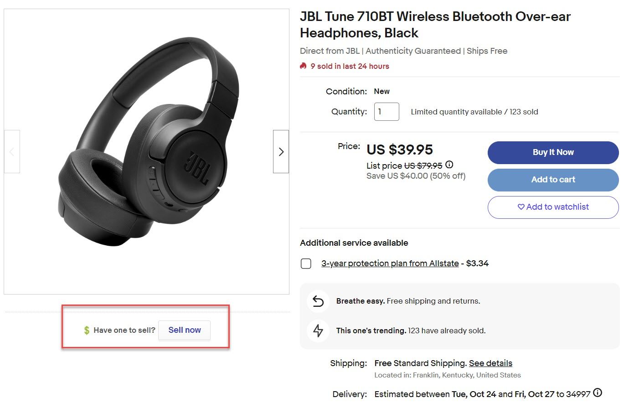The image size is (629, 403).
Task: Show the next product image arrow
Action: 281,151
